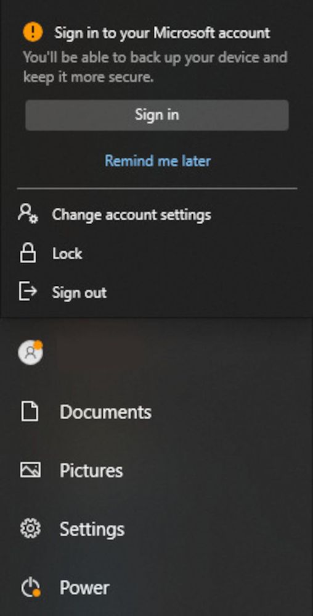313x616 pixels.
Task: Click the Sign out arrow-door icon
Action: tap(28, 291)
